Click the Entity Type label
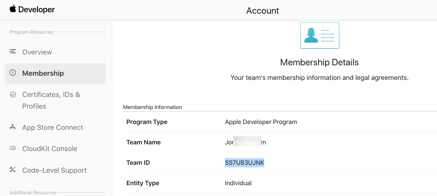The height and width of the screenshot is (196, 437). click(x=143, y=183)
